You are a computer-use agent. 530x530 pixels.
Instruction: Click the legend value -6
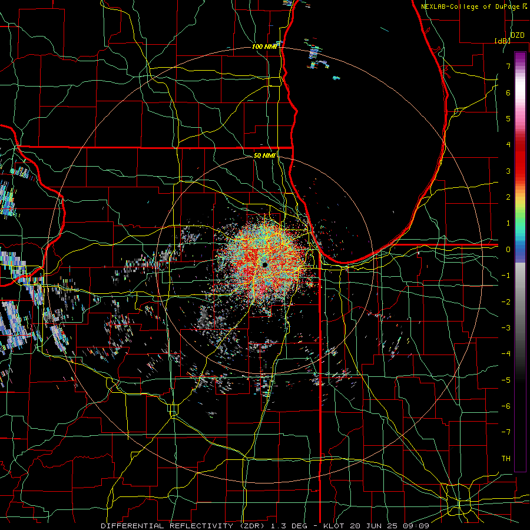(506, 406)
